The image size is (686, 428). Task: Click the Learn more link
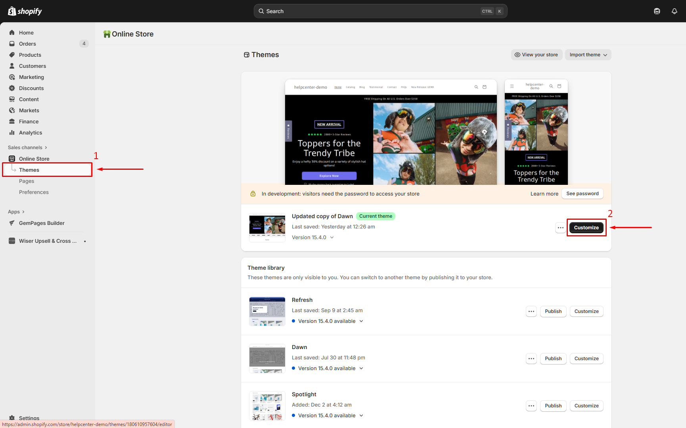click(544, 194)
